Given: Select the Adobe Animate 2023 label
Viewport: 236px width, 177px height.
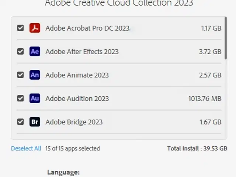Looking at the screenshot, I should tap(77, 75).
